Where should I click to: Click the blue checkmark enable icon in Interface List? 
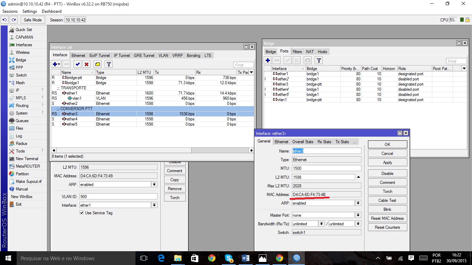77,64
